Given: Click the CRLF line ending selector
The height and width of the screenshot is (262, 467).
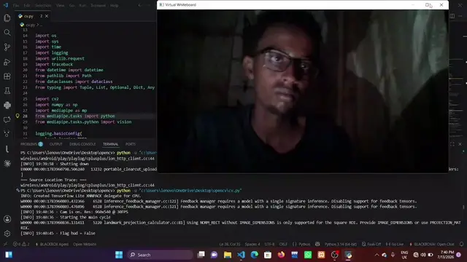Looking at the screenshot, I should 283,245.
